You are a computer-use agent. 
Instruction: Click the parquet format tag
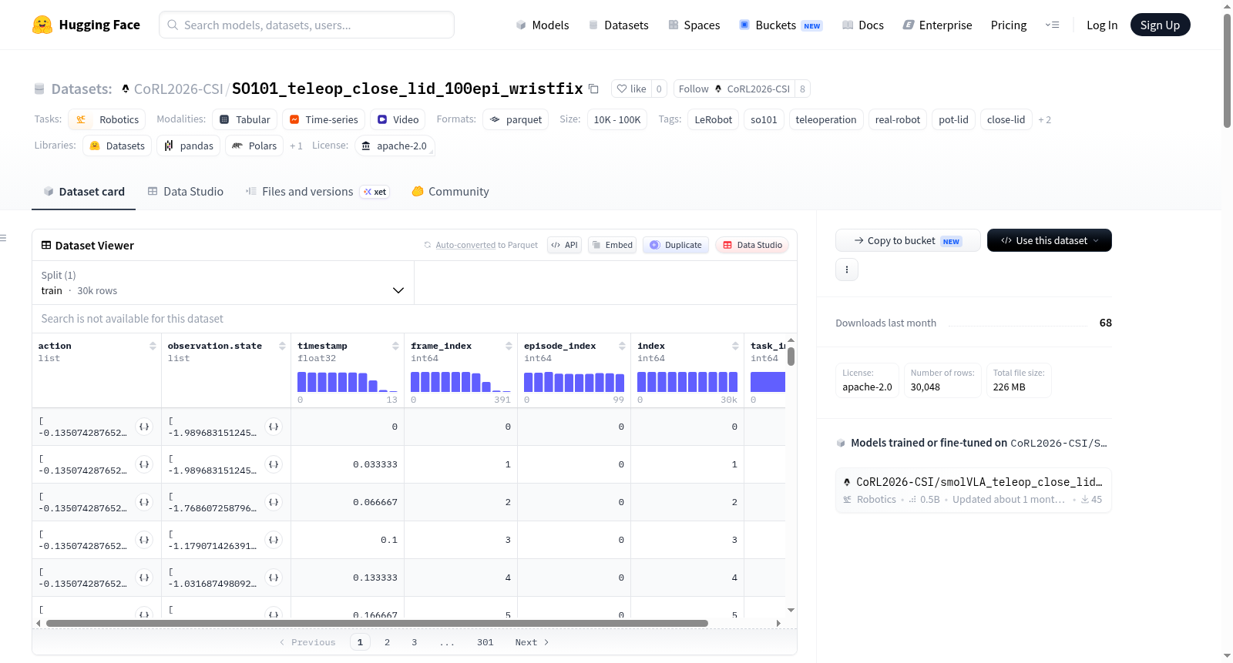[516, 119]
